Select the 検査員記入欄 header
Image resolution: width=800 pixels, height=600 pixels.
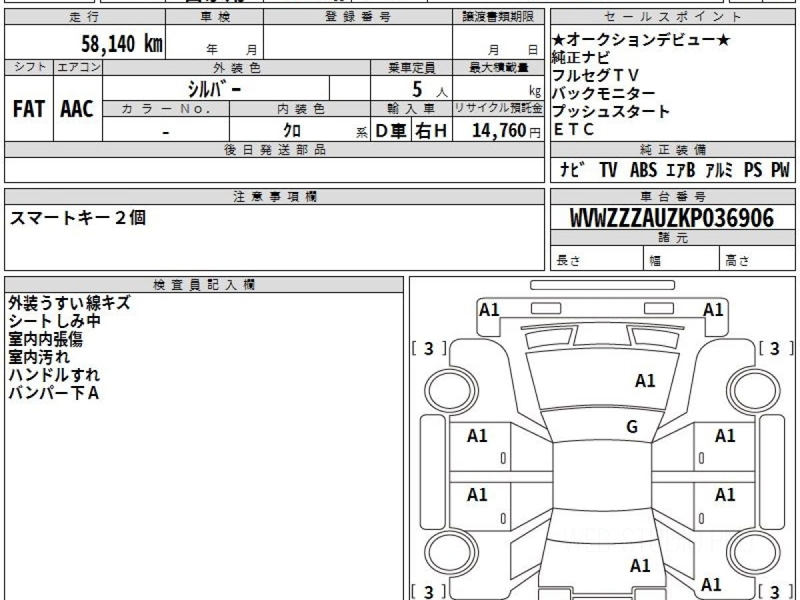(204, 285)
